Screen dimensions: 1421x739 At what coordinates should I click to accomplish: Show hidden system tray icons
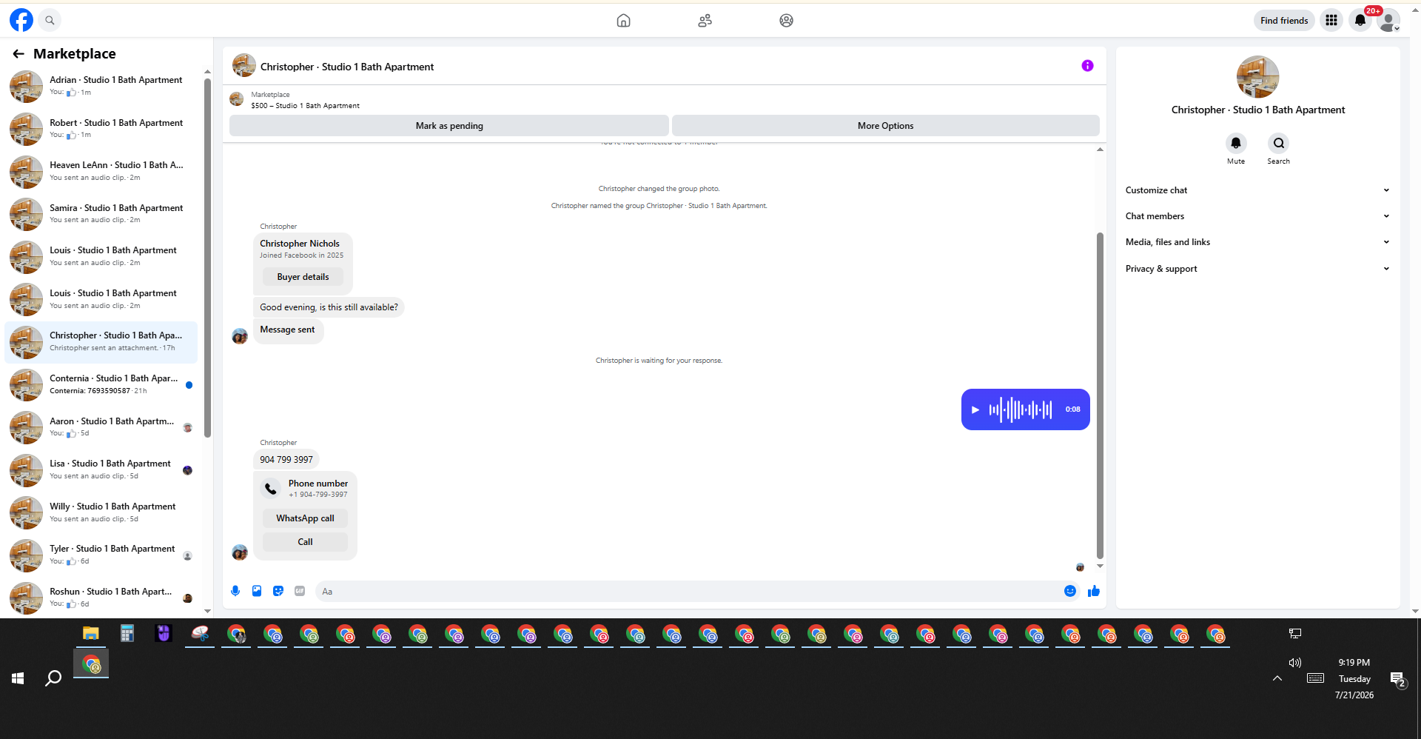1277,678
